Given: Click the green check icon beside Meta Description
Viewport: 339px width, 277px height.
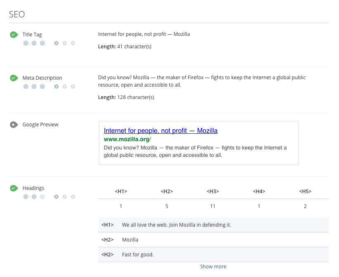Looking at the screenshot, I should click(x=14, y=78).
